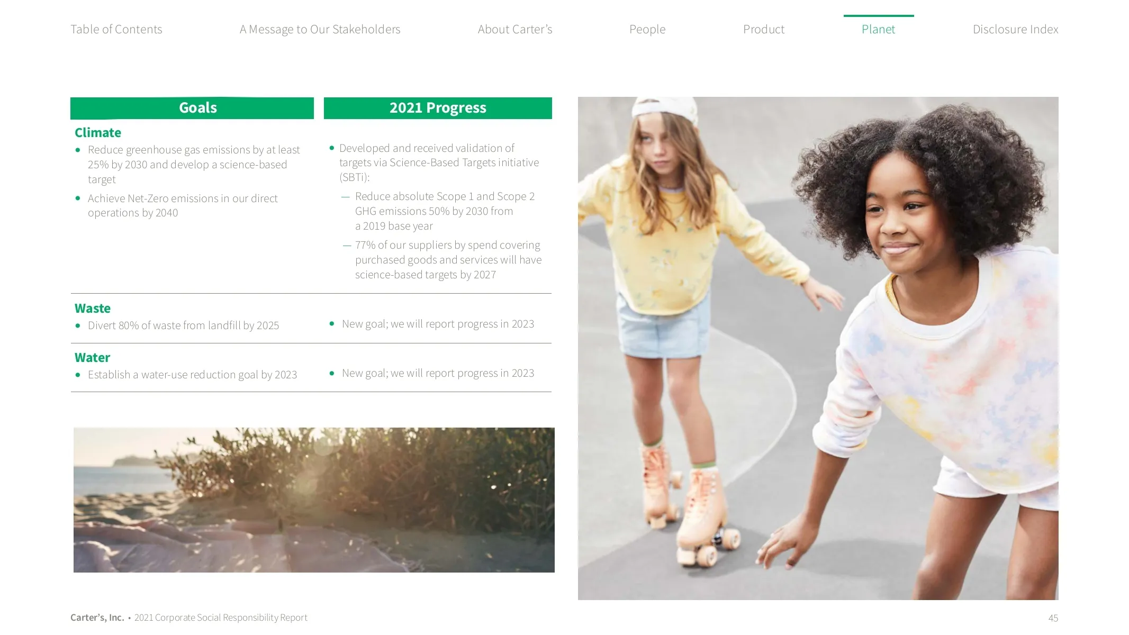This screenshot has height=635, width=1129.
Task: Click the Divert 80% of waste goal text
Action: click(x=183, y=325)
